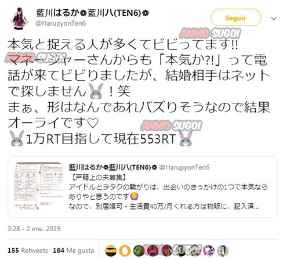
Task: Open the quoted tweet's document thumbnail
Action: click(x=39, y=186)
